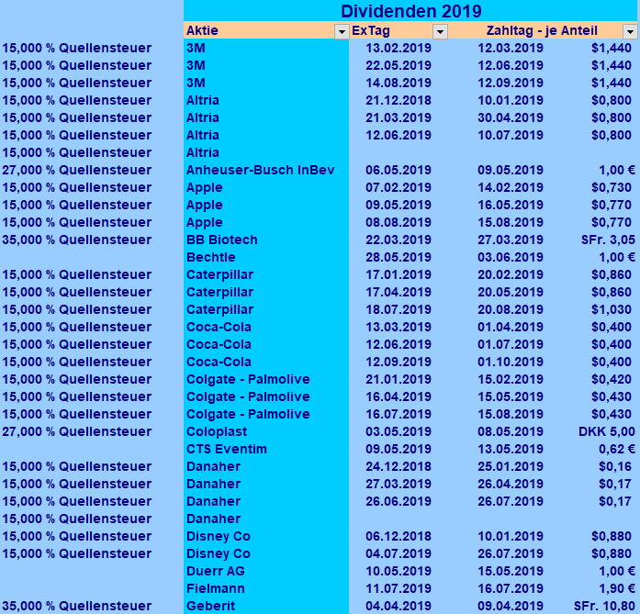Click 35,000 % Quellensteuer beside BB Biotech
Screen dimensions: 640x614
tap(77, 240)
